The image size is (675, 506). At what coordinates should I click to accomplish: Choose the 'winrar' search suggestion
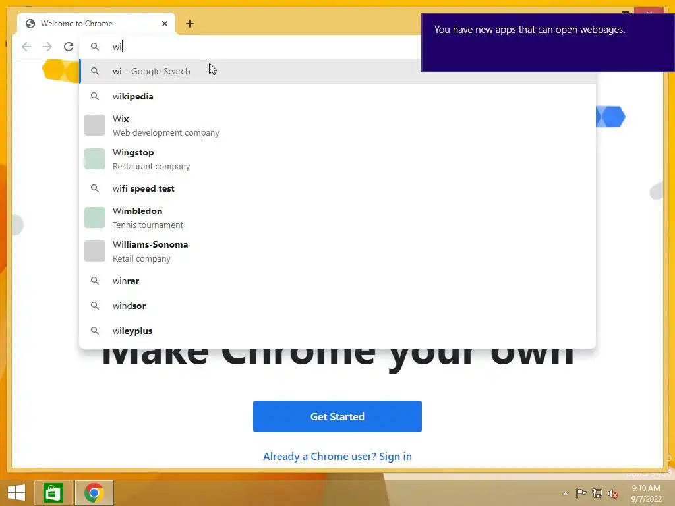click(x=338, y=281)
